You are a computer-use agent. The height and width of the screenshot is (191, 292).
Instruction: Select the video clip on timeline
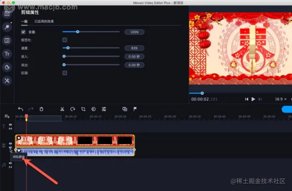point(75,141)
